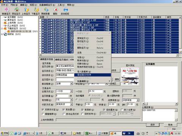Click the 新建宝贝 toolbar icon
182x136 pixels.
[x=6, y=11]
